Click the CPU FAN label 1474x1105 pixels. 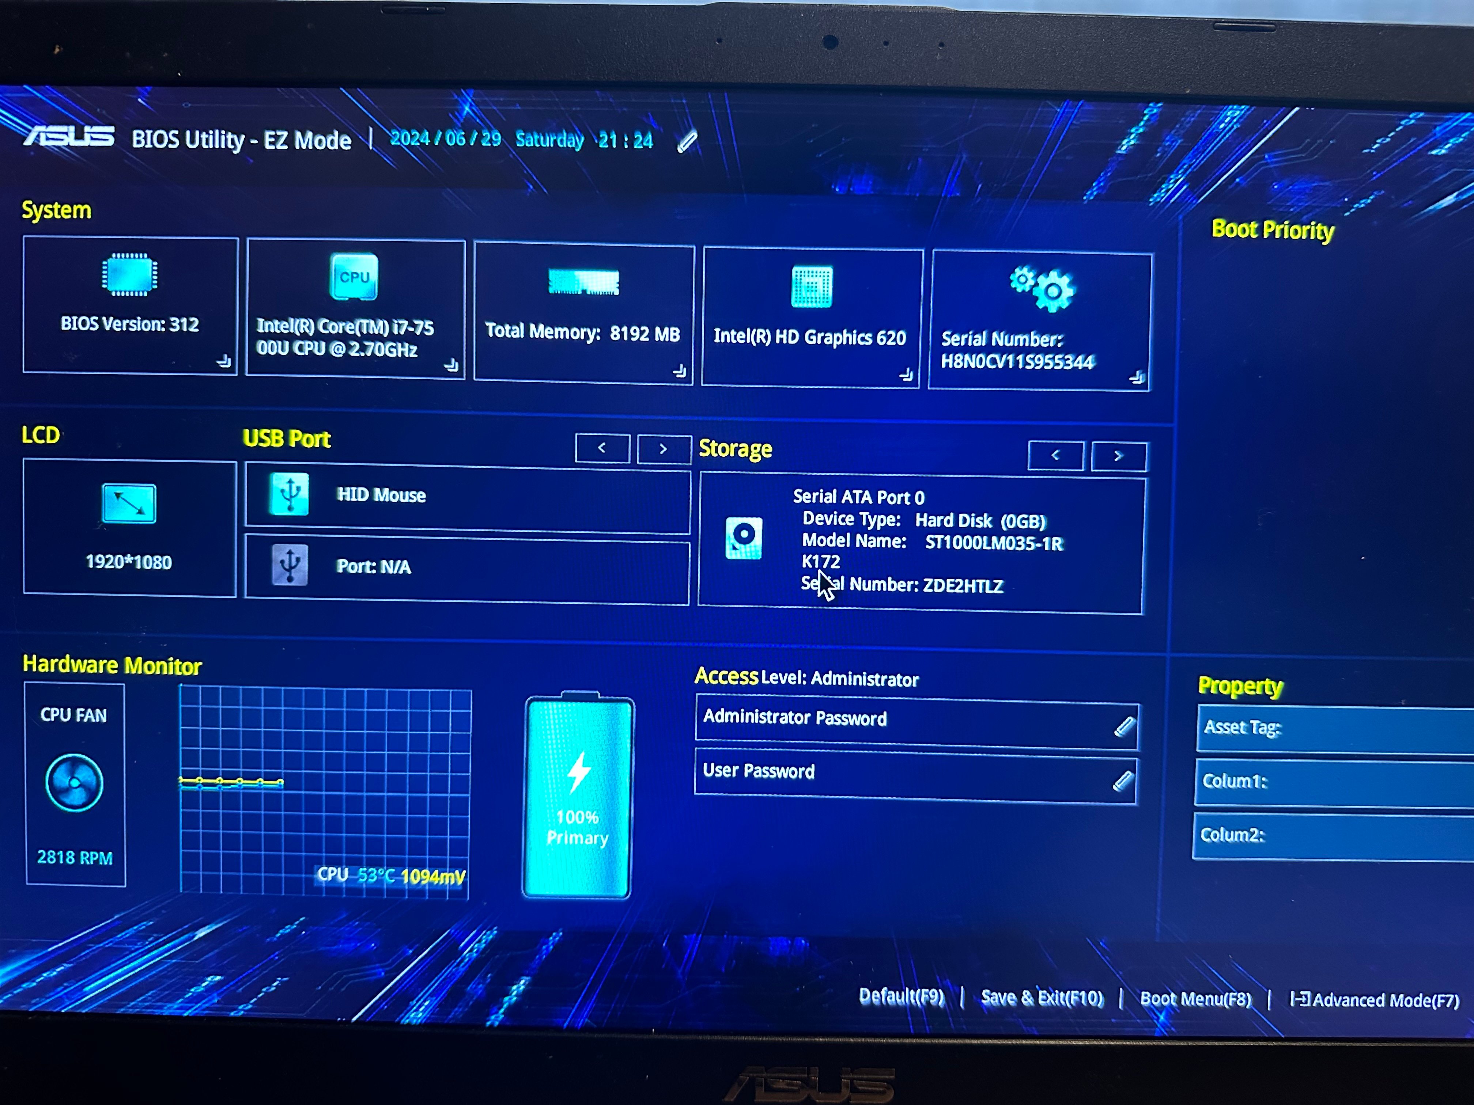point(73,715)
